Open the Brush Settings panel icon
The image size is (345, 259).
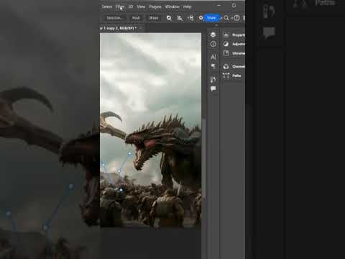213,79
